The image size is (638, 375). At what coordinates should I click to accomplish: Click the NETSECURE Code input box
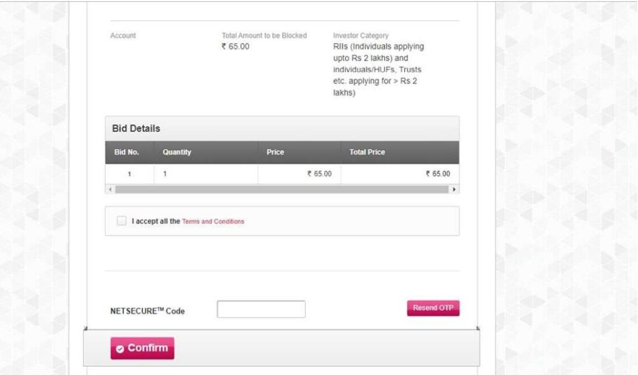pyautogui.click(x=261, y=309)
